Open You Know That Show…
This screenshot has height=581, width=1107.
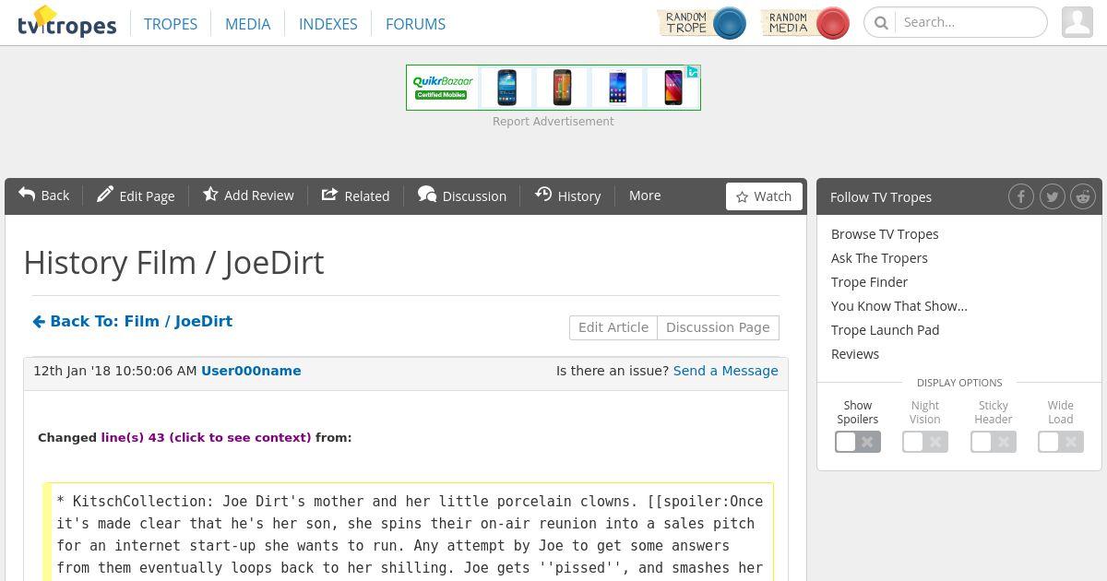(x=899, y=306)
